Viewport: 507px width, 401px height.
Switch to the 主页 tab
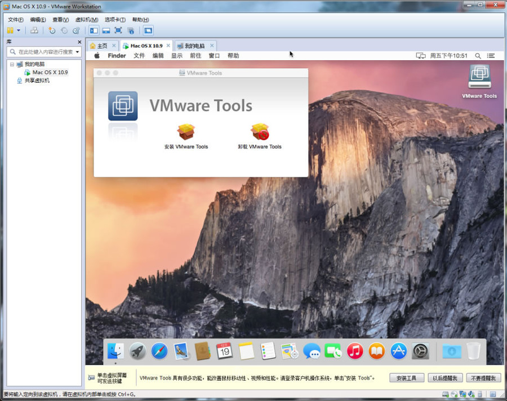tap(103, 46)
